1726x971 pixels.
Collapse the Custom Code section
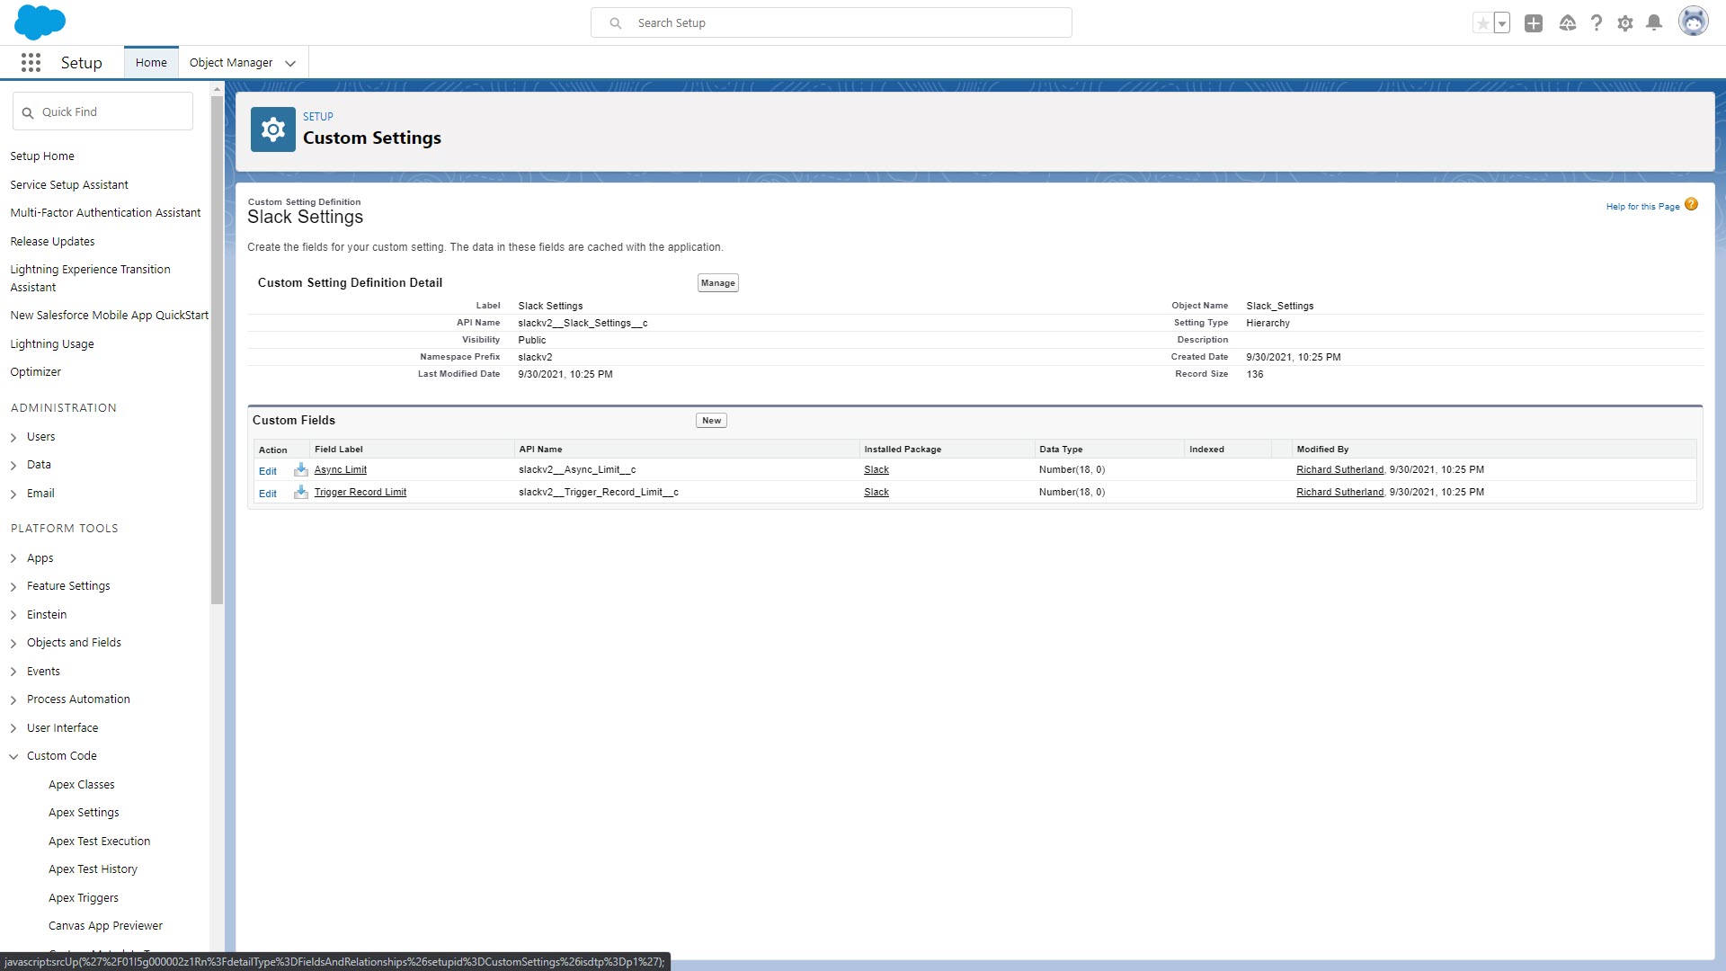[13, 756]
